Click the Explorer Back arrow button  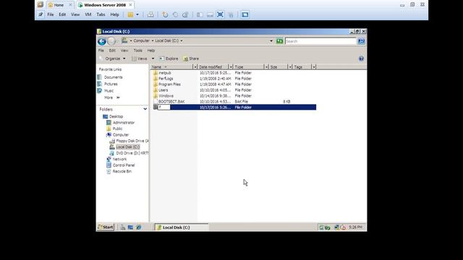point(102,41)
